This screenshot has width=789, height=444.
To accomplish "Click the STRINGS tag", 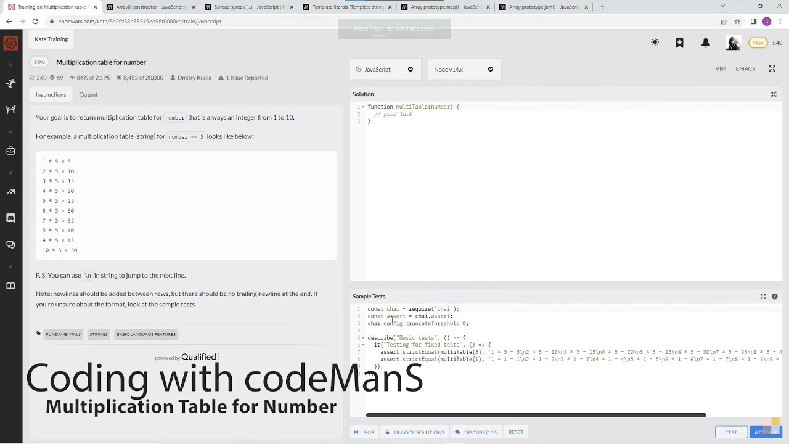I will point(99,334).
